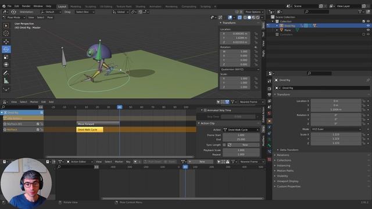Screen dimensions: 372x209
Task: Select the Annotate pencil tool
Action: pos(6,73)
